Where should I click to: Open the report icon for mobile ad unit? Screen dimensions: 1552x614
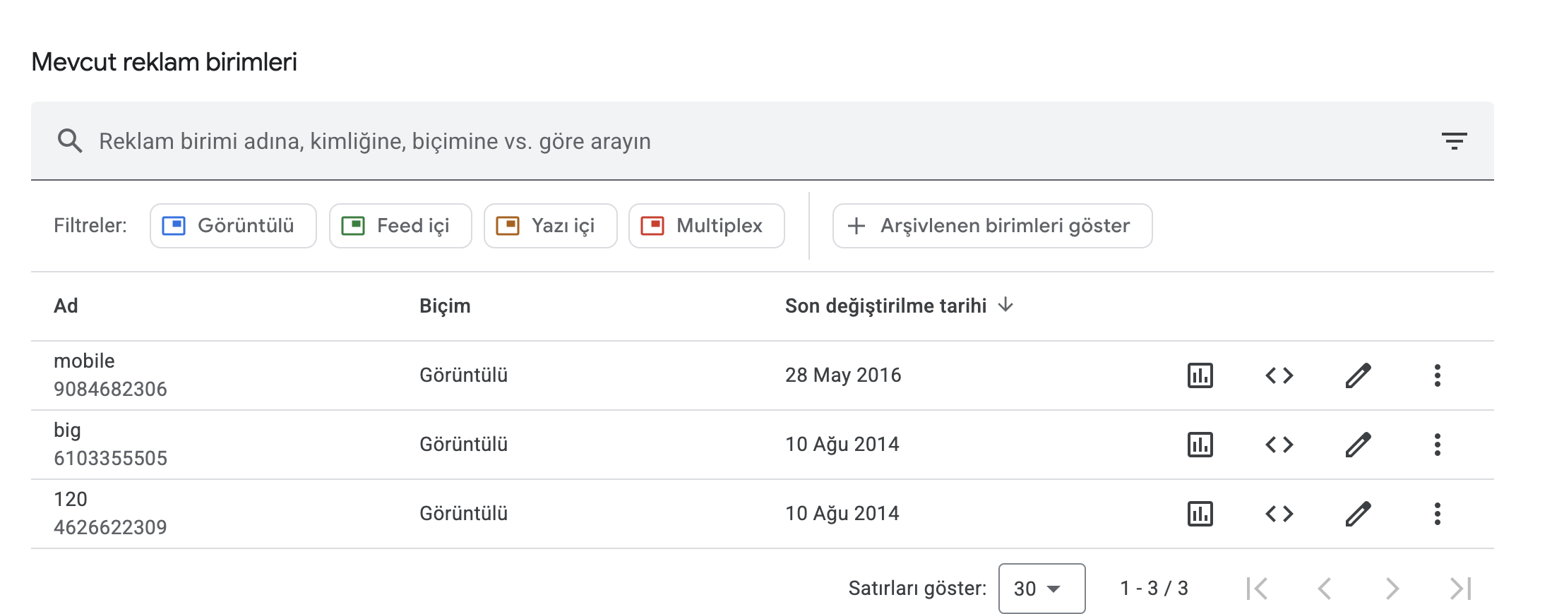1200,375
